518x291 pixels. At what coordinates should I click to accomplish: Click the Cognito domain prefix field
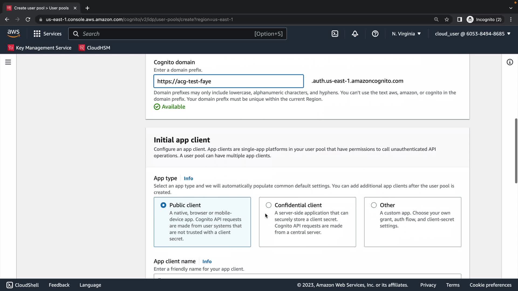(229, 81)
